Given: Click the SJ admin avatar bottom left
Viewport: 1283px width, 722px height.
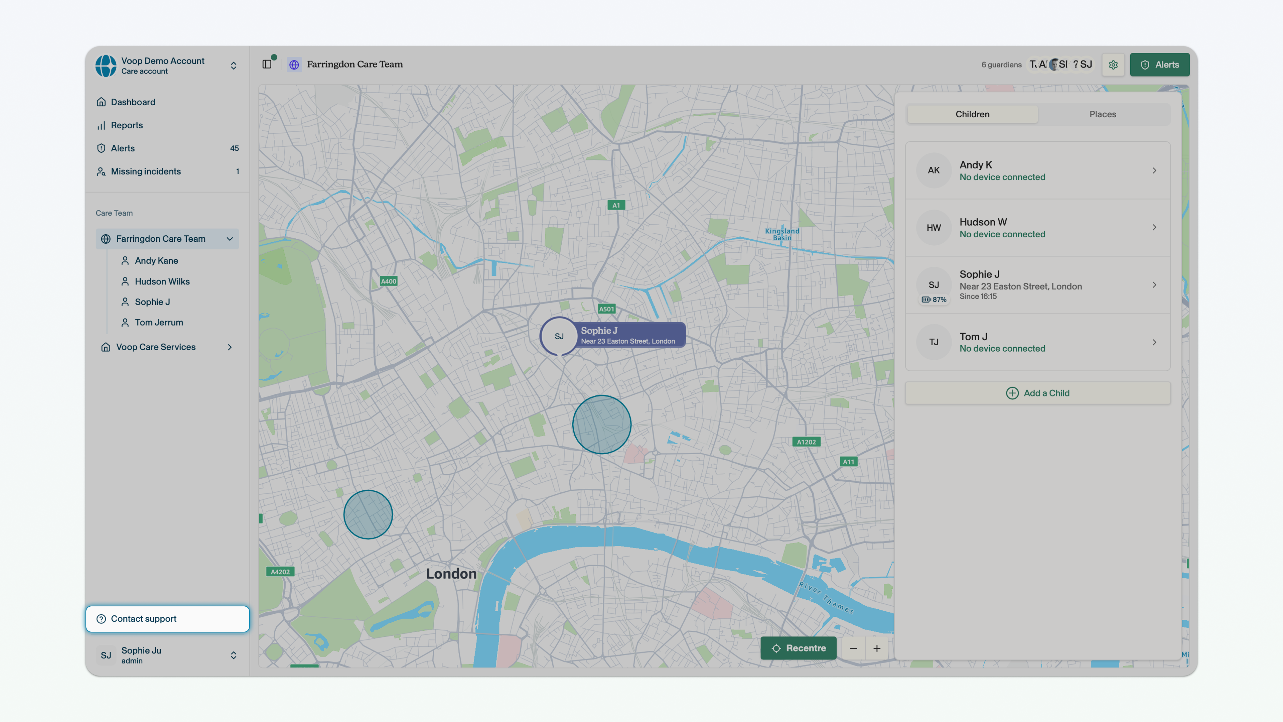Looking at the screenshot, I should (106, 655).
